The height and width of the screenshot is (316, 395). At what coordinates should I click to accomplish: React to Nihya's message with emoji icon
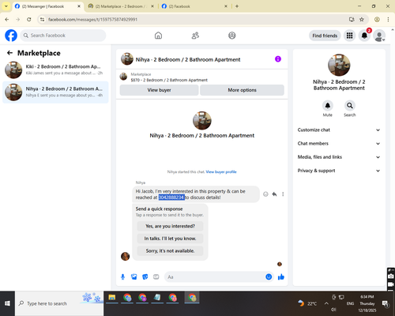(265, 194)
